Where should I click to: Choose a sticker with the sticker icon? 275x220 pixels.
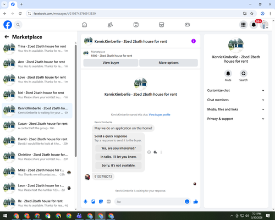click(x=101, y=202)
